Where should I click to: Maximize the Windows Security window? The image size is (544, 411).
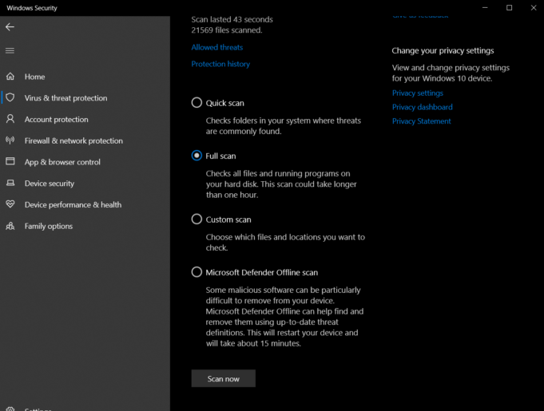pyautogui.click(x=509, y=8)
